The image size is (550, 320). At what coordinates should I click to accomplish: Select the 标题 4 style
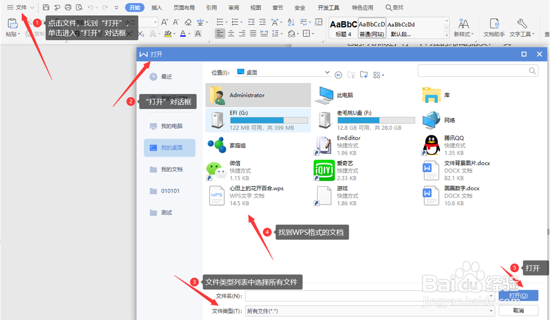pos(343,28)
